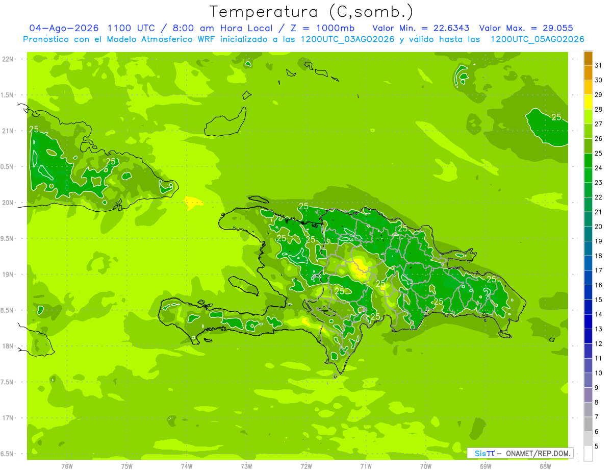This screenshot has height=473, width=612.
Task: Click the "1200UTC_05AGO2026" validity end time
Action: point(538,39)
